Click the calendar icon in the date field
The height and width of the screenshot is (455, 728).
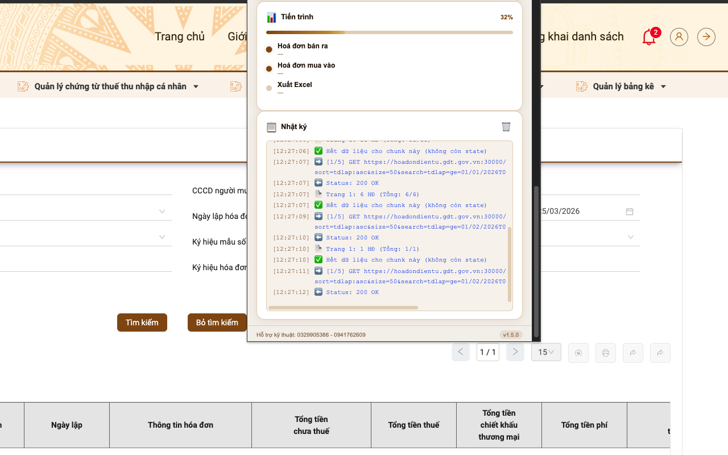coord(630,212)
